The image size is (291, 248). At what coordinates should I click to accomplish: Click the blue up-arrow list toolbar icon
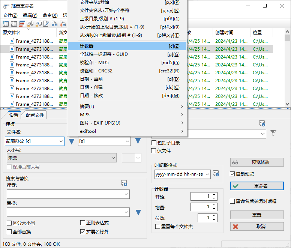click(6, 24)
